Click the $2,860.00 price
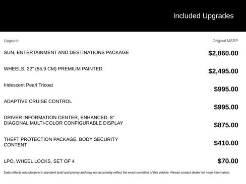 pyautogui.click(x=223, y=53)
